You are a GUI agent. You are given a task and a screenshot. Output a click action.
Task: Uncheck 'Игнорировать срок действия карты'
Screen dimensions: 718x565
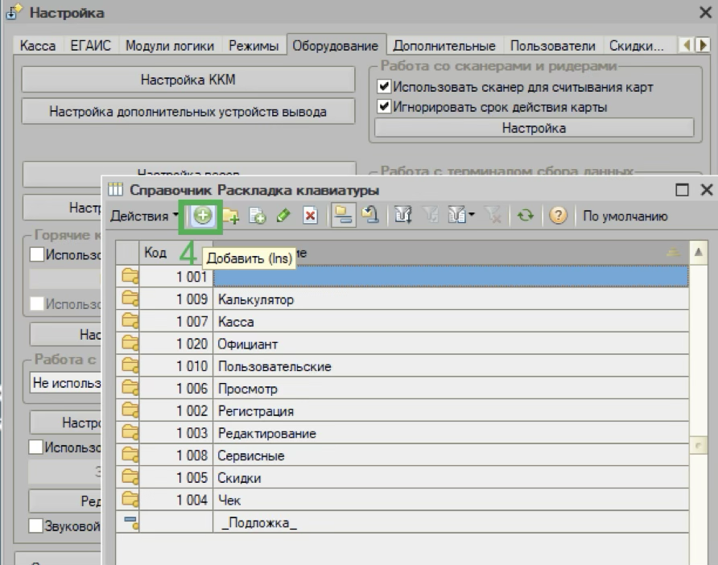(384, 107)
